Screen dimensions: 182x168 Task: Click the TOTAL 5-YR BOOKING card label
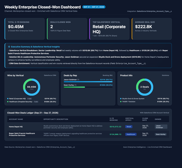pyautogui.click(x=19, y=22)
